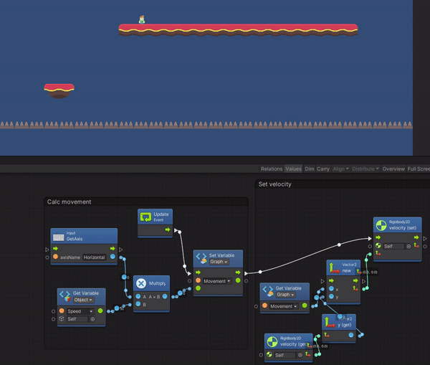
Task: Click the Rigidbody2D velocity (get) node icon
Action: (x=272, y=341)
